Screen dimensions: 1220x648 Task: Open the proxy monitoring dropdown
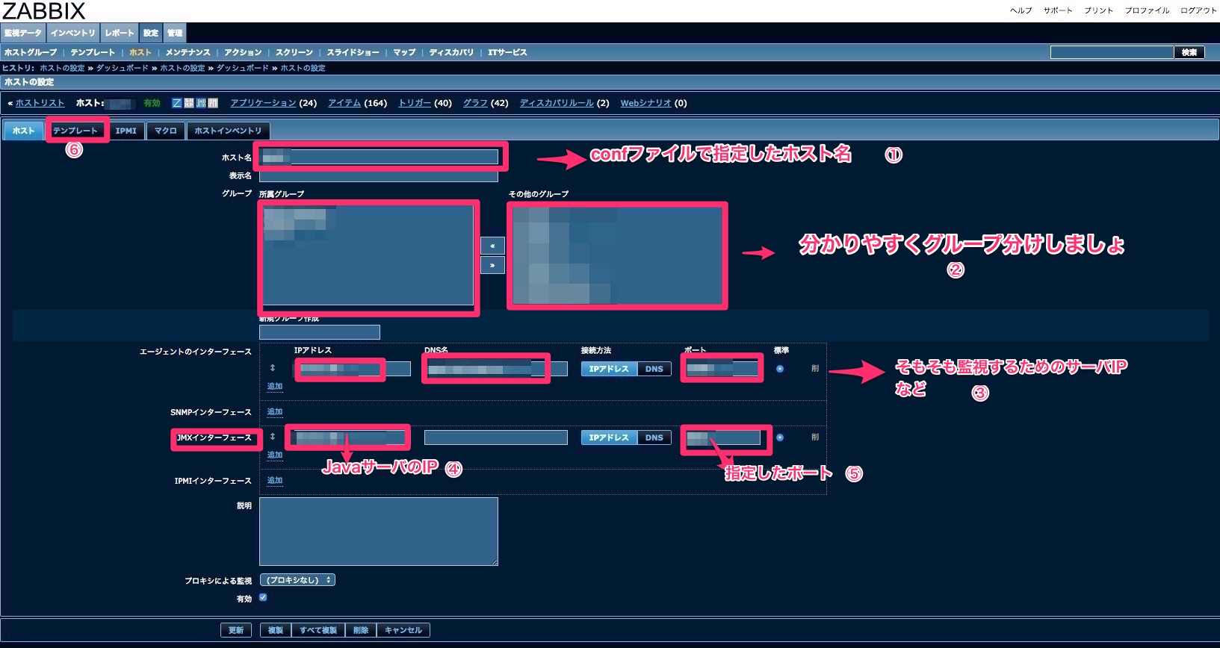pyautogui.click(x=297, y=580)
